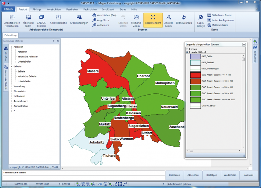Expand the Verwaltung tree node
261x188 pixels.
tap(12, 86)
